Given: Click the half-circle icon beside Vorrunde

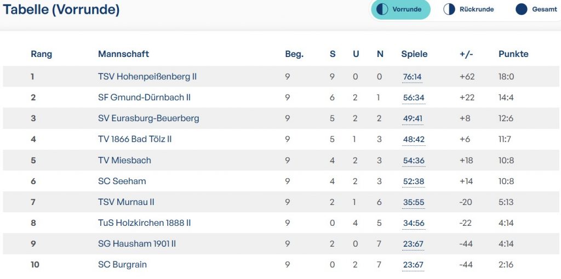Looking at the screenshot, I should coord(382,9).
